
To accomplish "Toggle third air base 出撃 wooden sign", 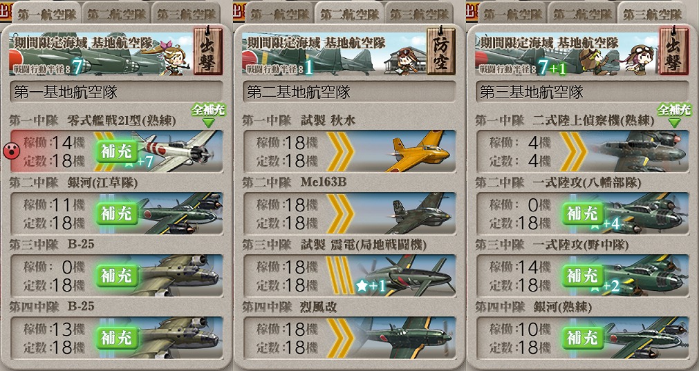I will pos(673,50).
